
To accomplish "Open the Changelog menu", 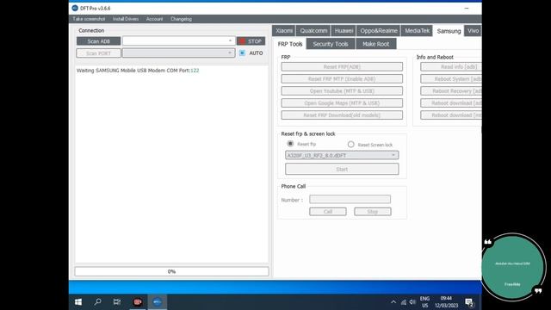I will coord(182,19).
